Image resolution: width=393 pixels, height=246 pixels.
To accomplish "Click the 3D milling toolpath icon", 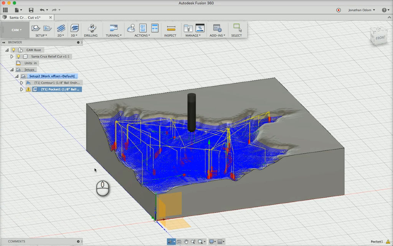I will pyautogui.click(x=74, y=28).
